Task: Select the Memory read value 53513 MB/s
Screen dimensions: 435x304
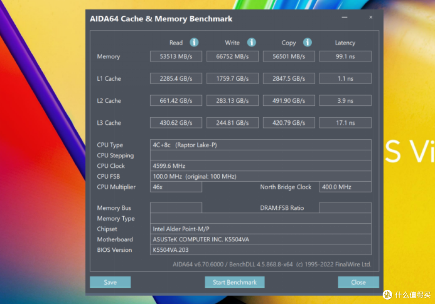Action: [176, 56]
